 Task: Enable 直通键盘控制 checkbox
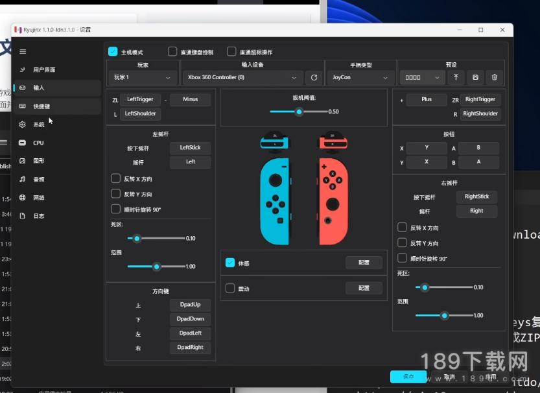[172, 51]
